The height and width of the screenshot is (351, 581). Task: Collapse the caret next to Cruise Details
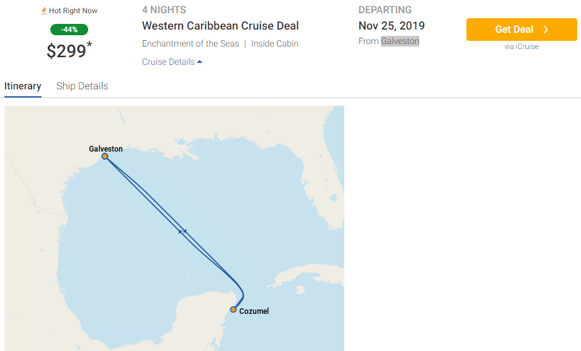click(200, 62)
